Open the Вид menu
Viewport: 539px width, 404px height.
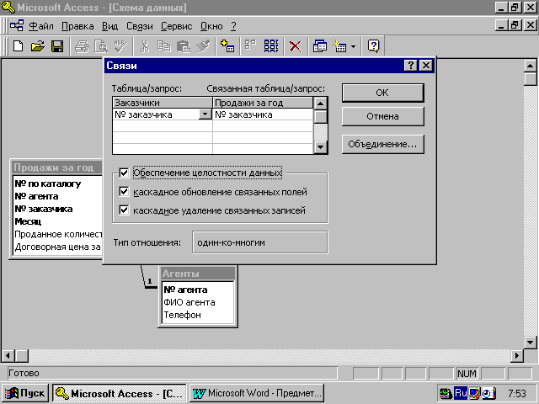pos(109,26)
